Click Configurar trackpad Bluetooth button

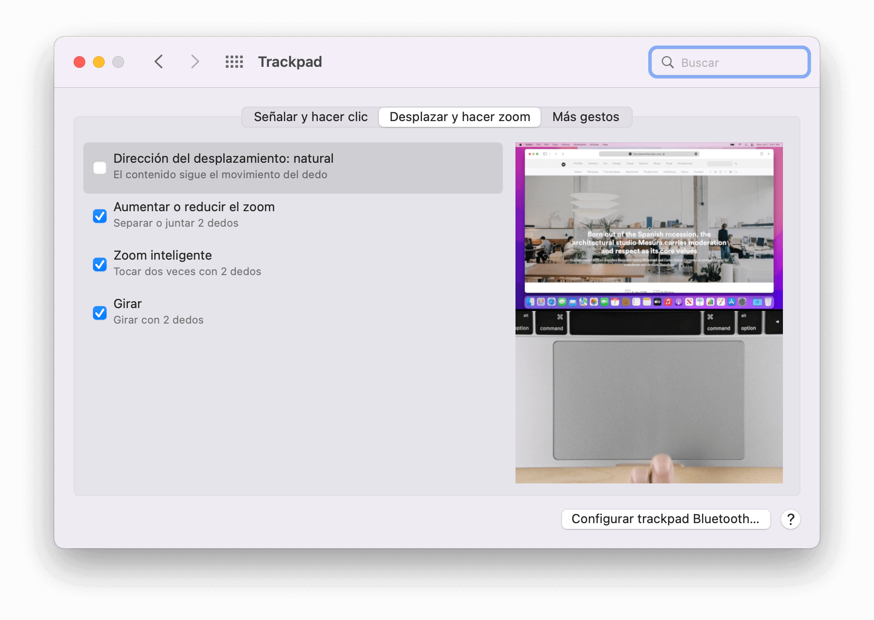[x=665, y=519]
